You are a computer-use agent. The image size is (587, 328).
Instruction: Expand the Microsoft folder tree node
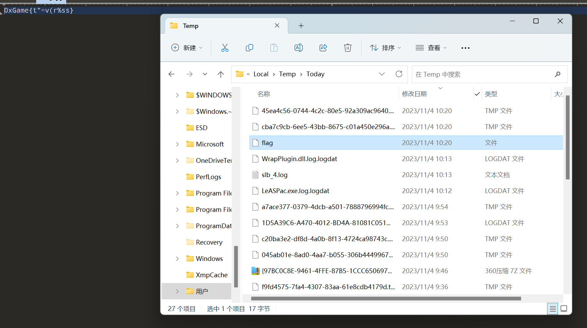point(177,144)
